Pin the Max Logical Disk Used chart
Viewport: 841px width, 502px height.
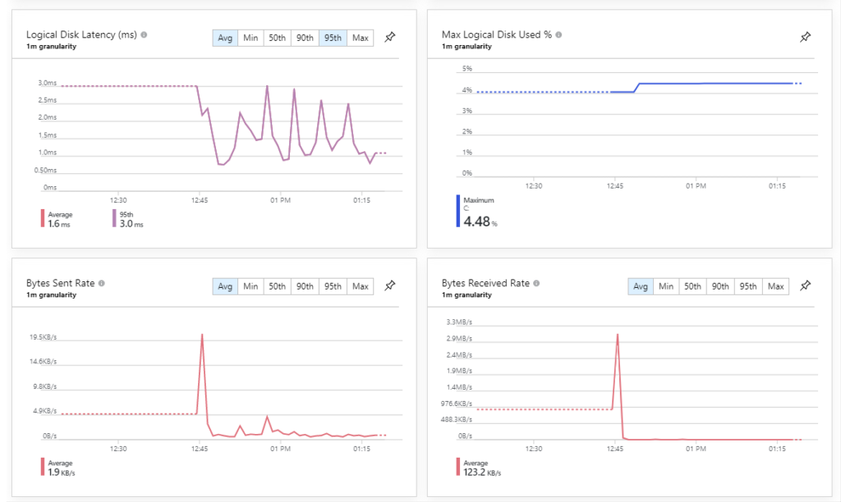(x=806, y=38)
